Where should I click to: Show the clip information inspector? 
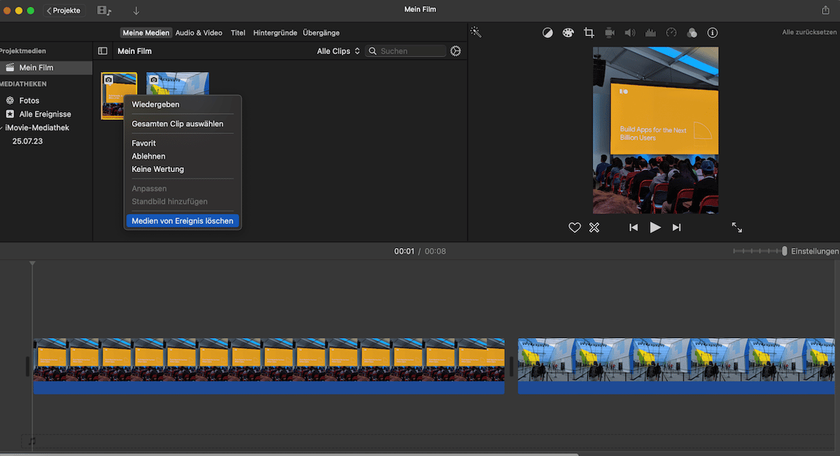[x=712, y=32]
